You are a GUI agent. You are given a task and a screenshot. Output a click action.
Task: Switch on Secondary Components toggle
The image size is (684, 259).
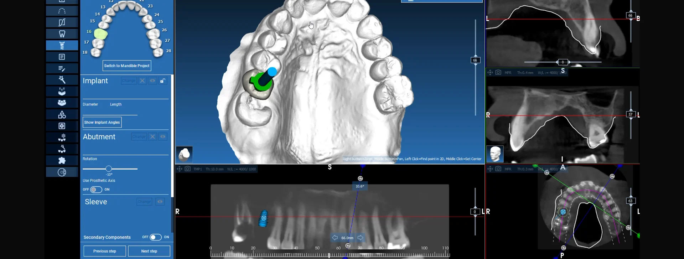(156, 237)
